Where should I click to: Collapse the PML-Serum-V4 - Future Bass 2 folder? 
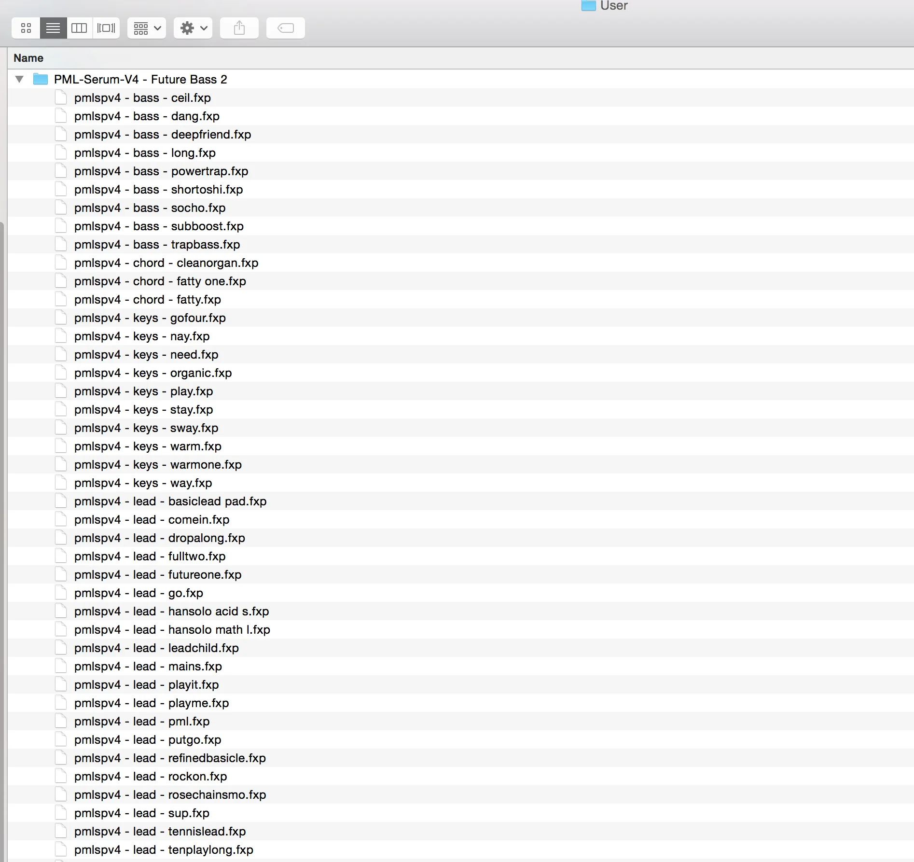click(19, 79)
